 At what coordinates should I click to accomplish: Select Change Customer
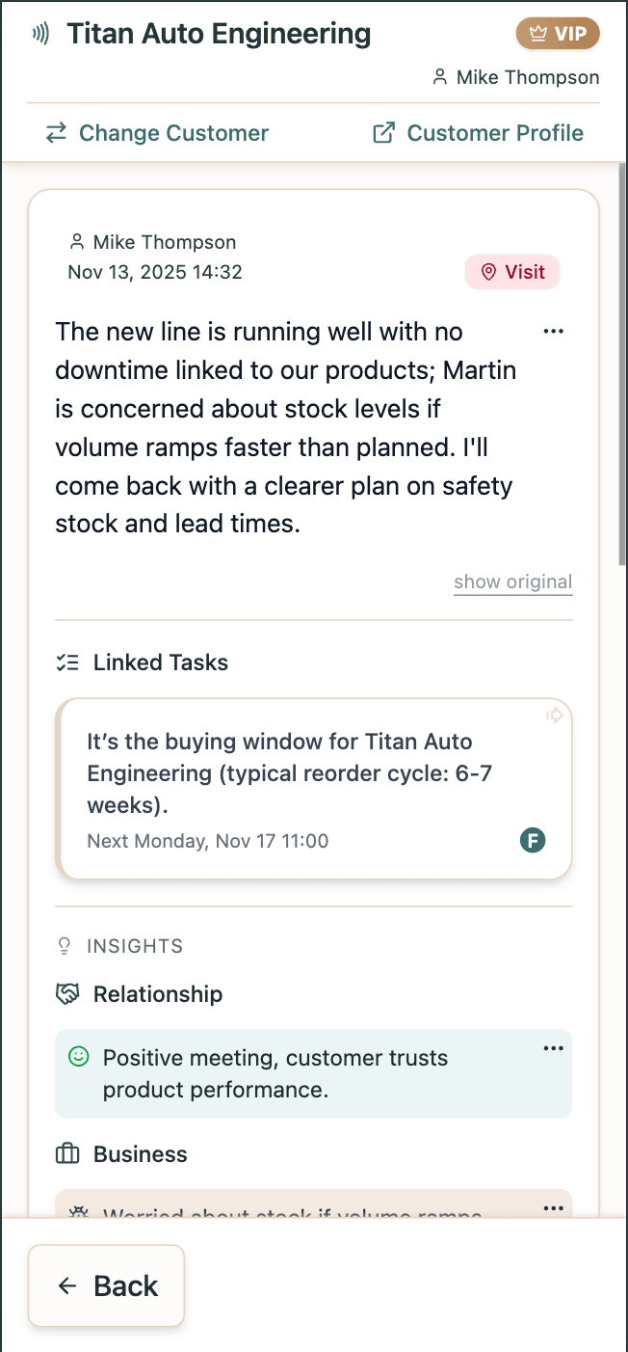tap(173, 133)
